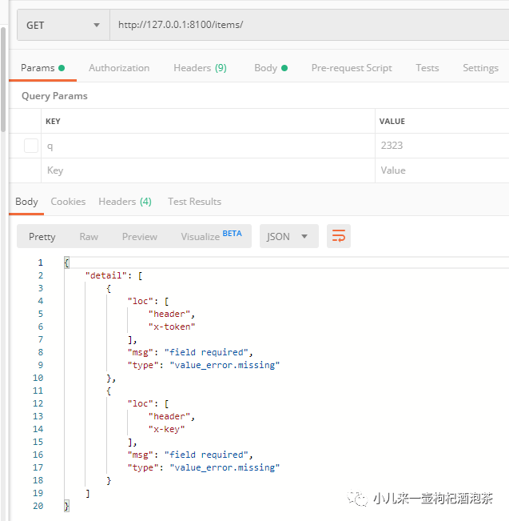Show the response Cookies tab
The image size is (509, 521).
[68, 202]
